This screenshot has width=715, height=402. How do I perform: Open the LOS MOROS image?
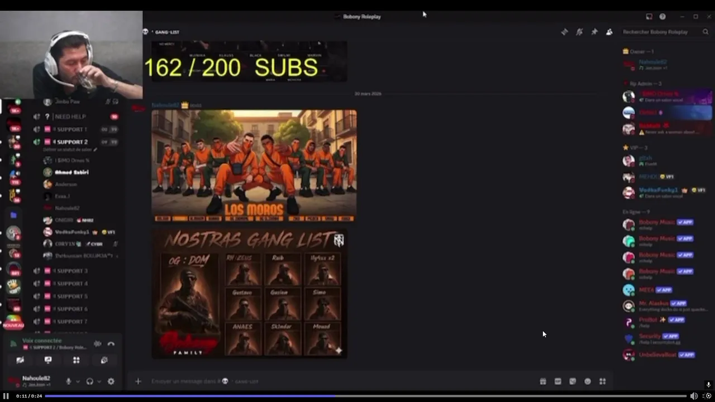(x=254, y=166)
